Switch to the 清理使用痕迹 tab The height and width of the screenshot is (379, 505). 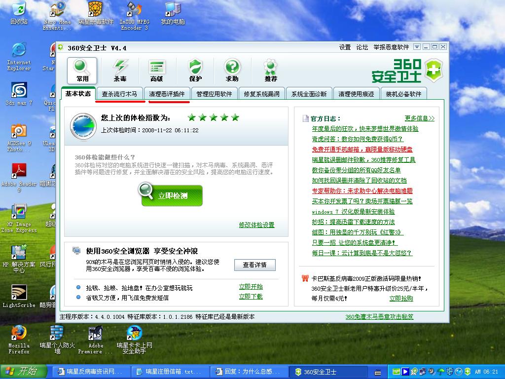[356, 94]
